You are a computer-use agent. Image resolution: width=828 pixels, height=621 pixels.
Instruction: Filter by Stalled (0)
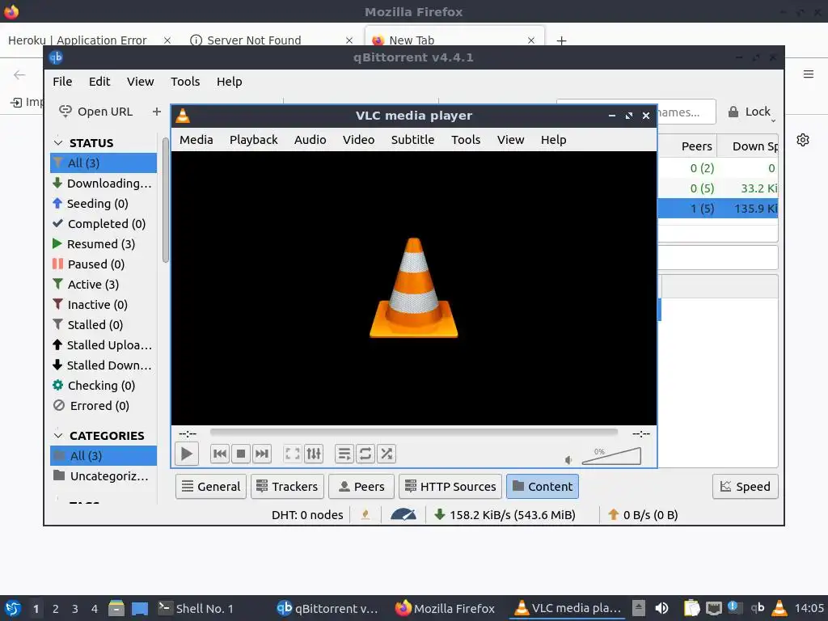tap(103, 325)
